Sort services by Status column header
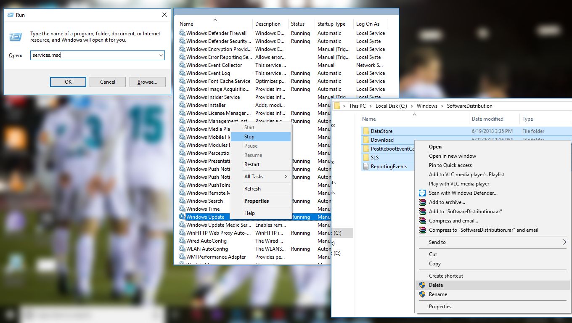This screenshot has width=572, height=323. [x=302, y=24]
